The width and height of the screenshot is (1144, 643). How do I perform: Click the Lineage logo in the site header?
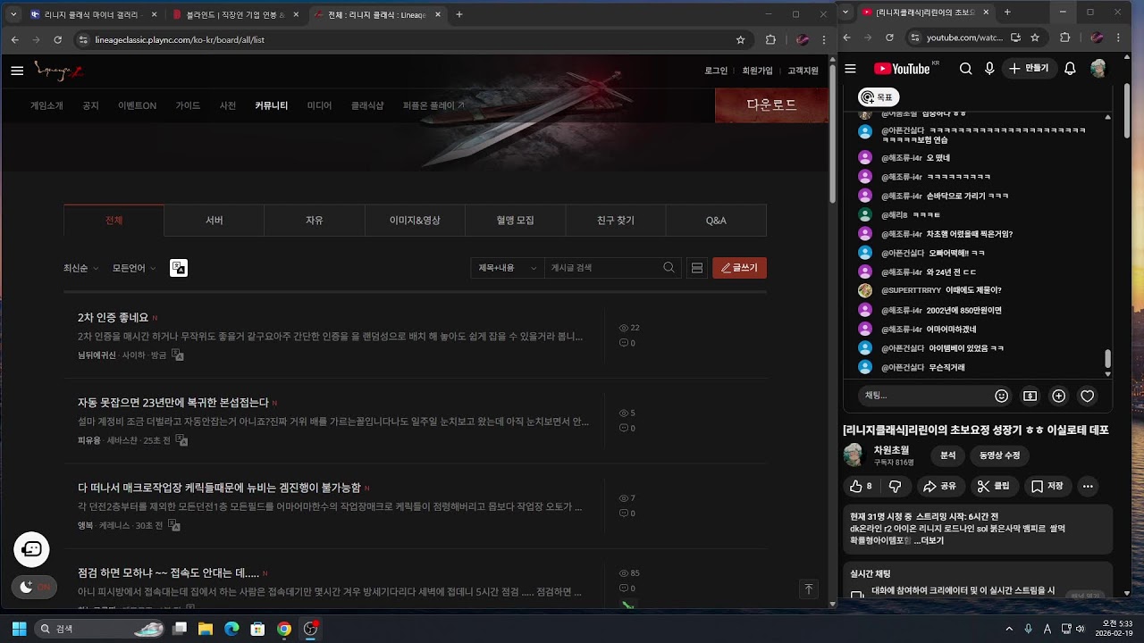(x=58, y=71)
